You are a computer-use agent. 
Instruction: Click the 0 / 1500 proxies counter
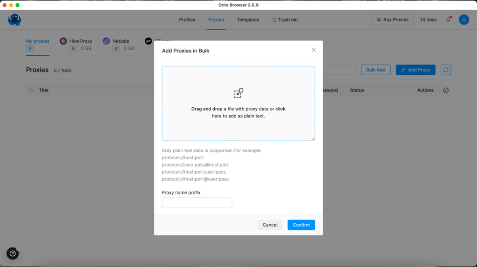point(63,71)
